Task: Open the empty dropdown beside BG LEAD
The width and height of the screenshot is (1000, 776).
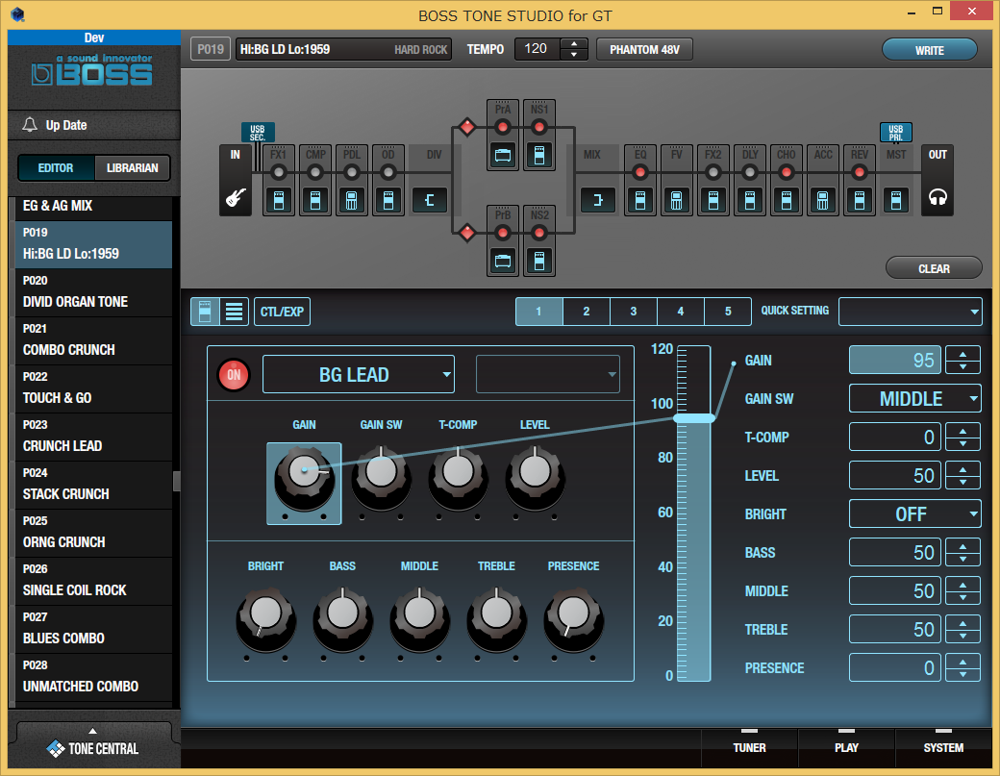Action: pos(548,374)
